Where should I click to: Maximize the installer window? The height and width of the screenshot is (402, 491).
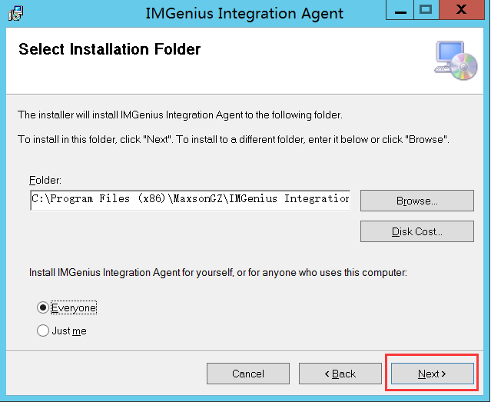pyautogui.click(x=426, y=11)
